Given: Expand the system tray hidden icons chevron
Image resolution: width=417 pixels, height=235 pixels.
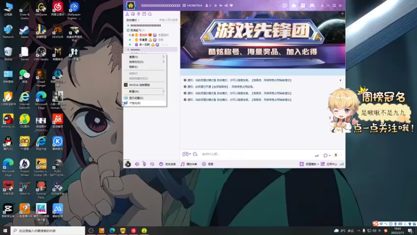Looking at the screenshot, I should point(359,230).
